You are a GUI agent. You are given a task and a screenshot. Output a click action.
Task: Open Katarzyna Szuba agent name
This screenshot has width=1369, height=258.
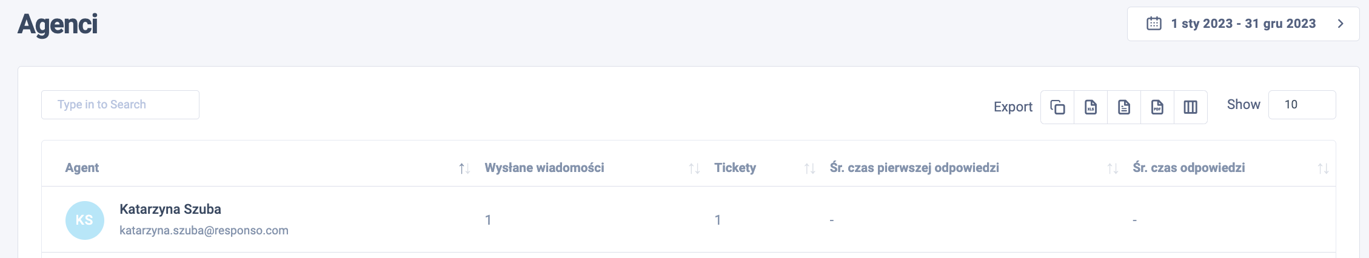(x=170, y=209)
